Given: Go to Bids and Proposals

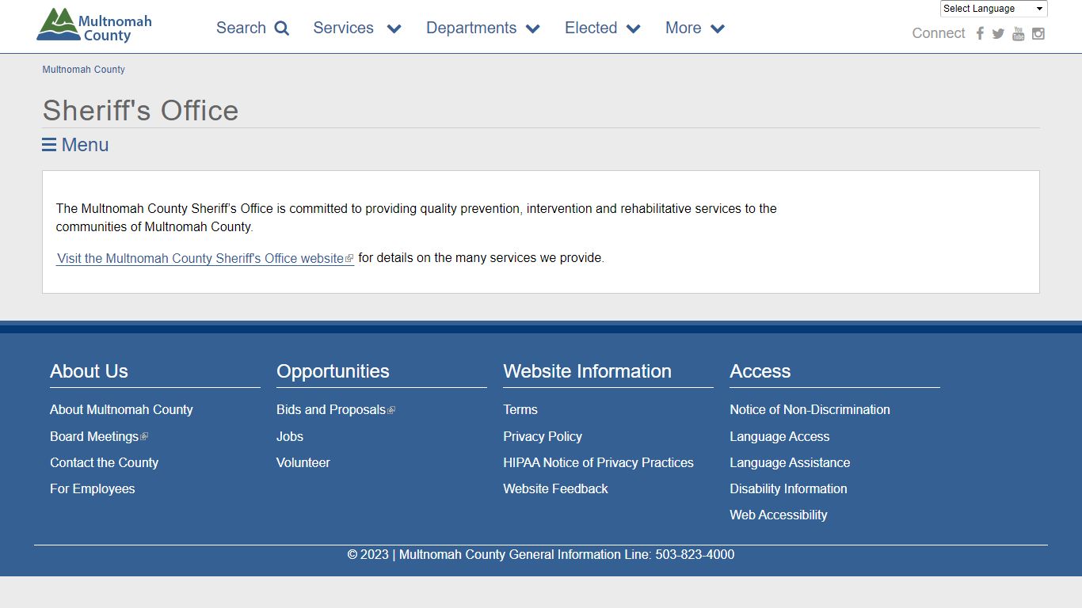Looking at the screenshot, I should coord(330,409).
